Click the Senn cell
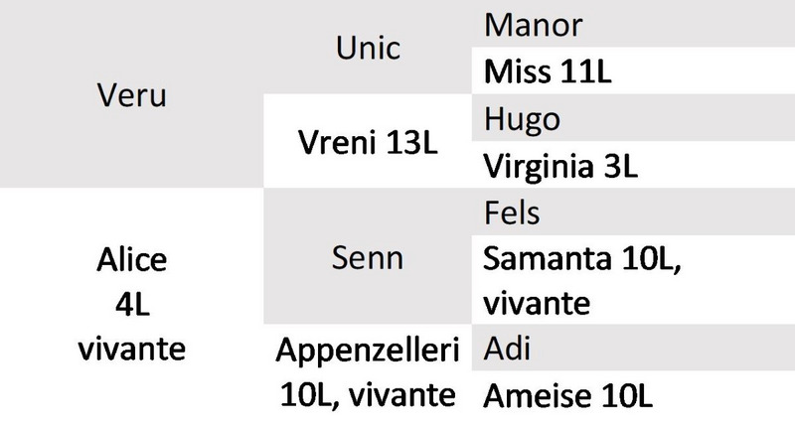 tap(368, 256)
